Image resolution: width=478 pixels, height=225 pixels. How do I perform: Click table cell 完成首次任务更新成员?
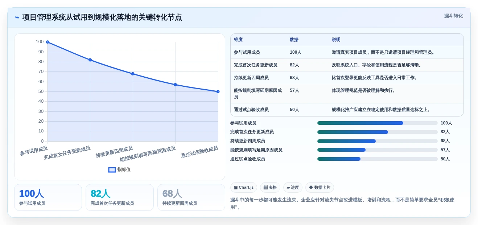point(256,65)
